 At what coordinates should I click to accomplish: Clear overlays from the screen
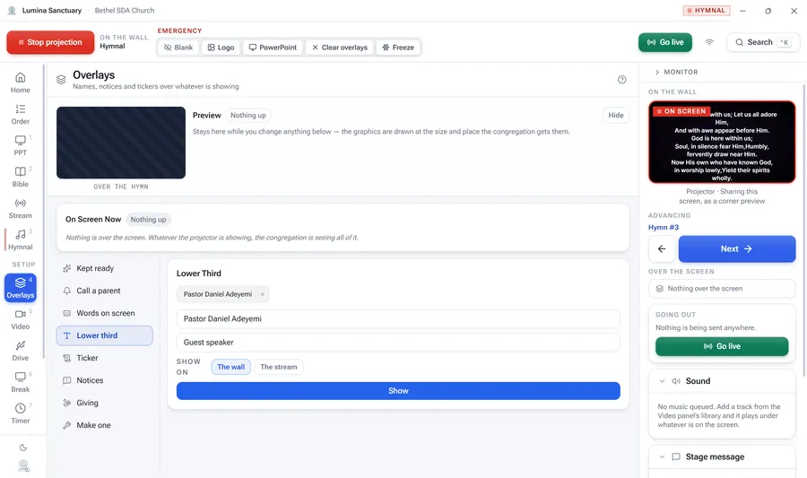pyautogui.click(x=340, y=48)
